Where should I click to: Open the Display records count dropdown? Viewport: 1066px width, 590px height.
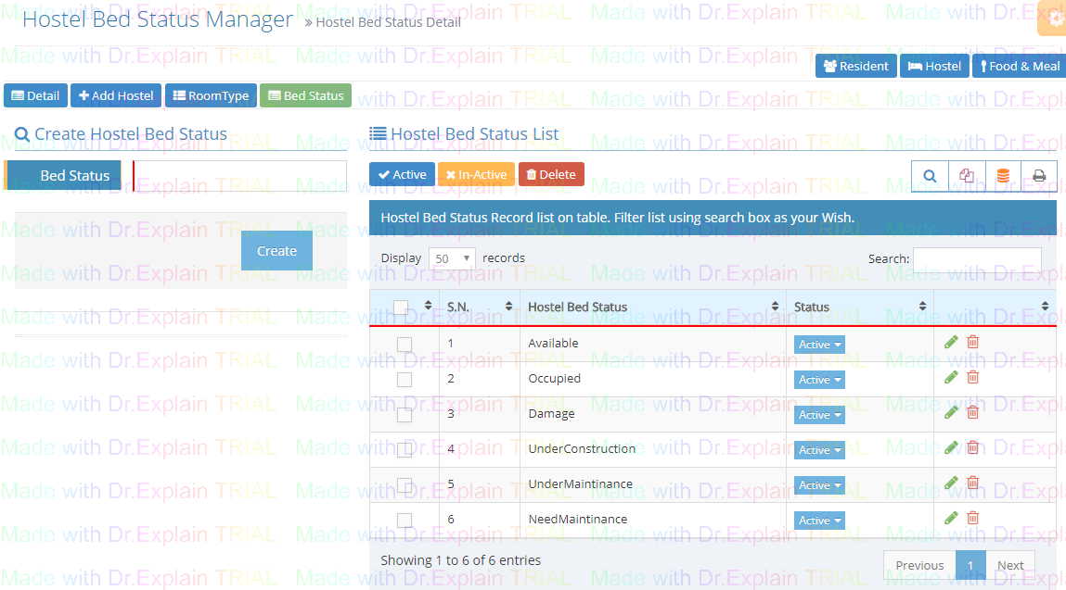pyautogui.click(x=452, y=258)
